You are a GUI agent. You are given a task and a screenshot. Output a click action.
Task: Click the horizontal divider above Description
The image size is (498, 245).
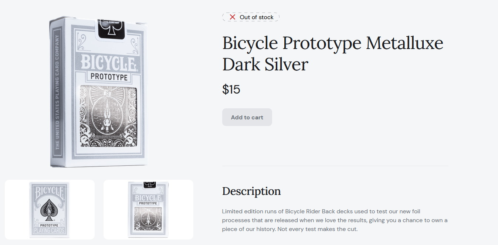click(x=335, y=166)
